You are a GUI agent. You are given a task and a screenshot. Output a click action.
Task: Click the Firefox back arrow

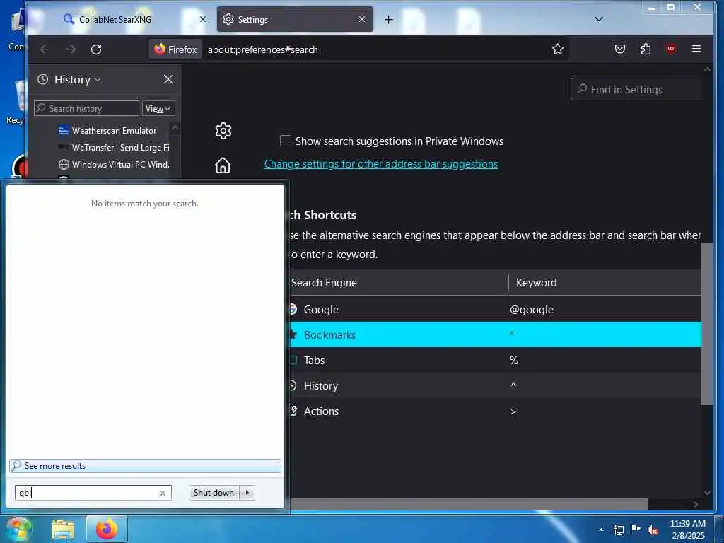(45, 49)
